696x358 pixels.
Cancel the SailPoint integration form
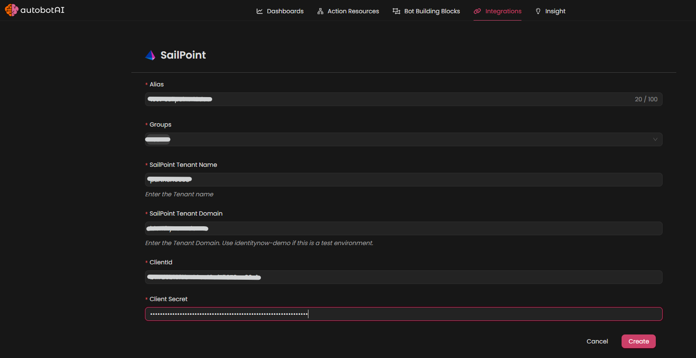click(597, 341)
